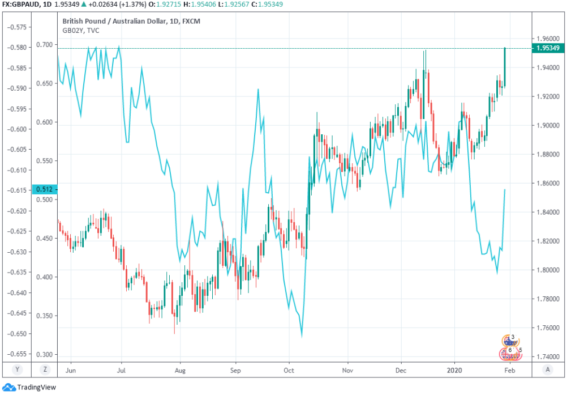This screenshot has width=567, height=395.
Task: Click the high value H:1.95406
Action: point(201,5)
